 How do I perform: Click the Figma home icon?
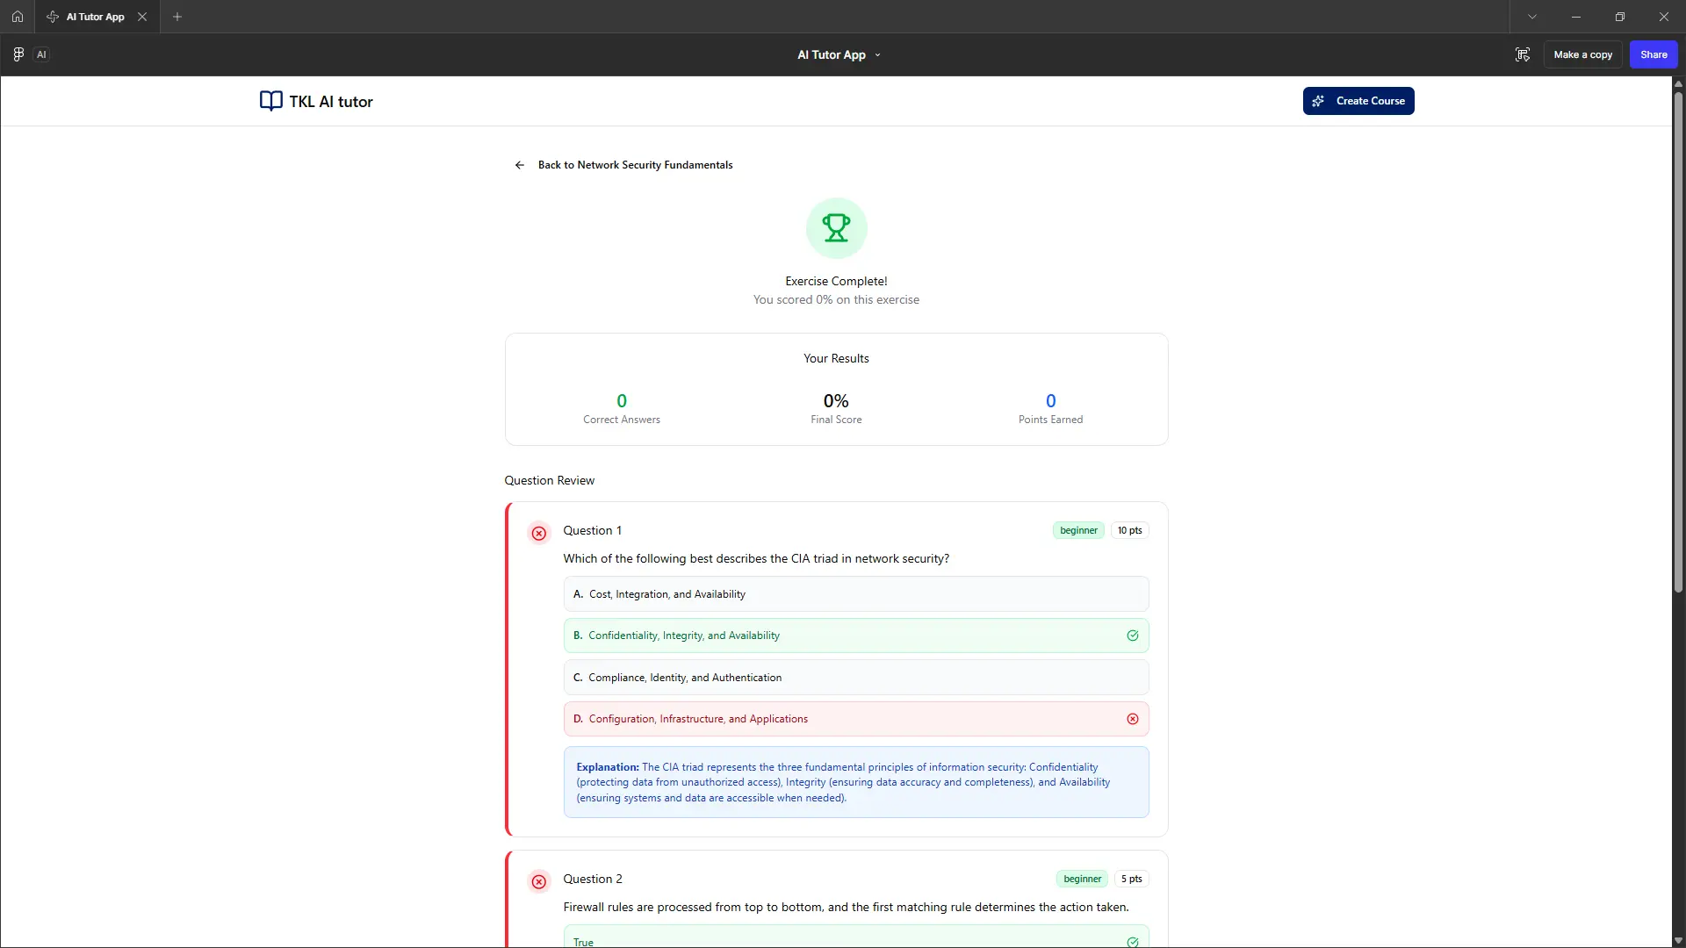tap(18, 17)
